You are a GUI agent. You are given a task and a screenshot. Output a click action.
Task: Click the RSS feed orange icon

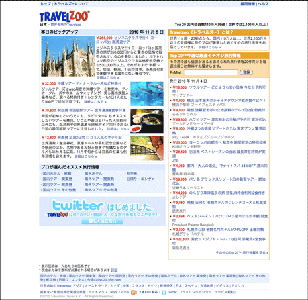point(133,292)
